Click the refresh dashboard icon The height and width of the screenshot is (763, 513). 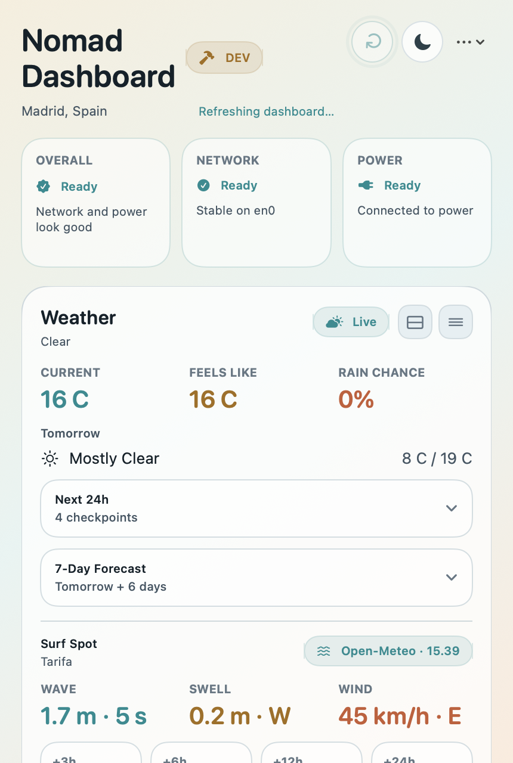[x=372, y=42]
